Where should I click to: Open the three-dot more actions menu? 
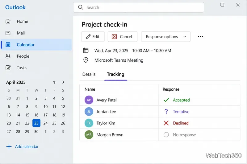(x=200, y=36)
